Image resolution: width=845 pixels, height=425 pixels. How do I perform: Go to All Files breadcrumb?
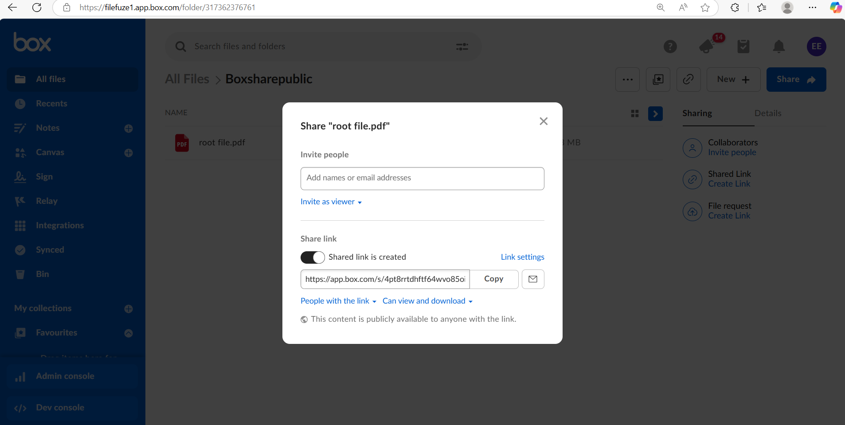pos(187,79)
